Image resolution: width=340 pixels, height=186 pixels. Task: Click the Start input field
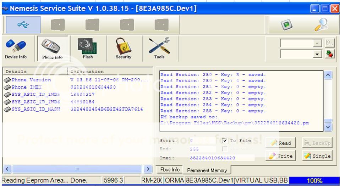click(x=203, y=141)
